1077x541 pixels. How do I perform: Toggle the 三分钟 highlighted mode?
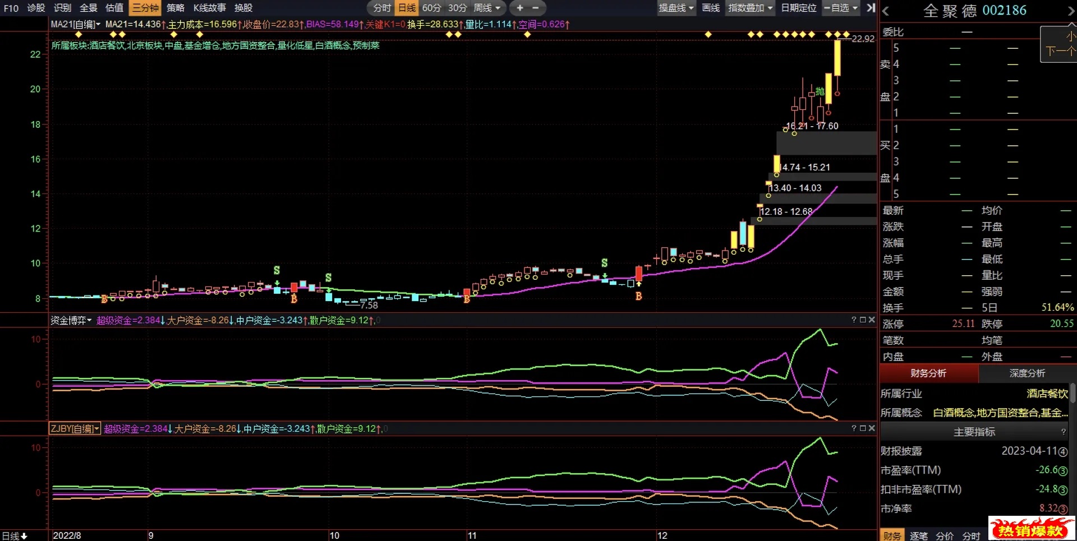point(145,8)
